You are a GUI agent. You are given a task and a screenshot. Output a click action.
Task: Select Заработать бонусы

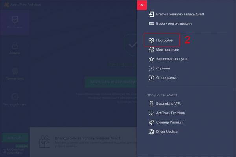(171, 59)
